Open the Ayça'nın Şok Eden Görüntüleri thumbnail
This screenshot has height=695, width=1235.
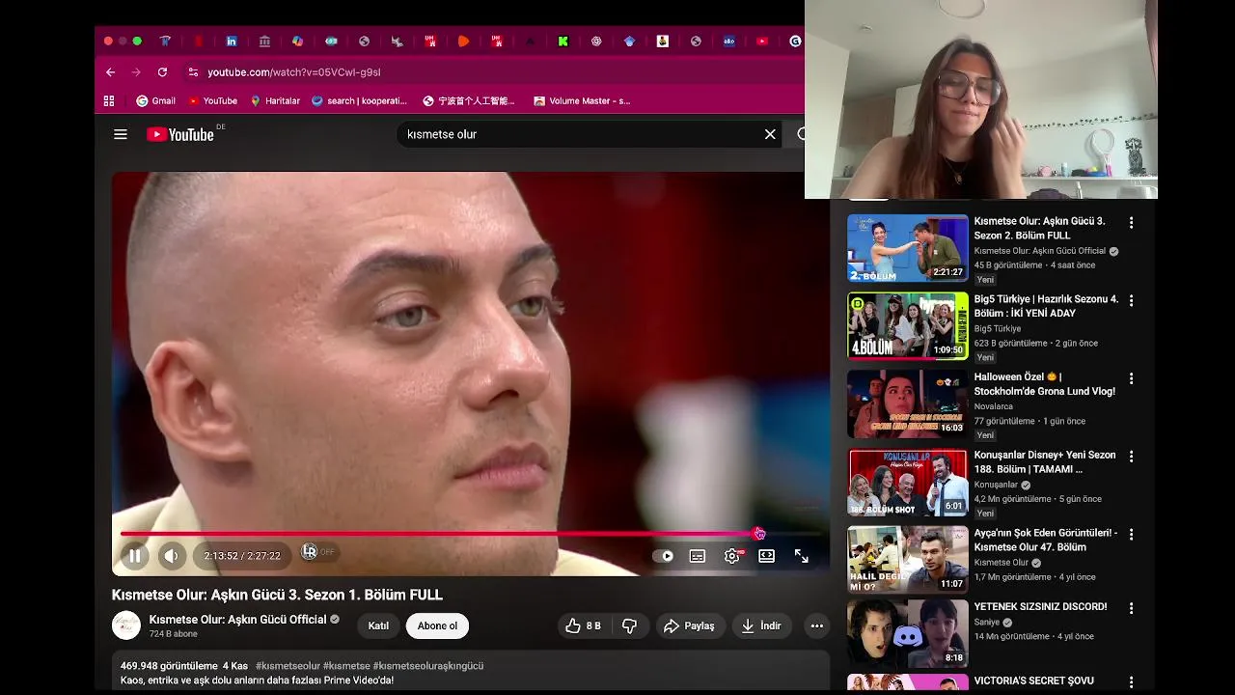pyautogui.click(x=908, y=559)
